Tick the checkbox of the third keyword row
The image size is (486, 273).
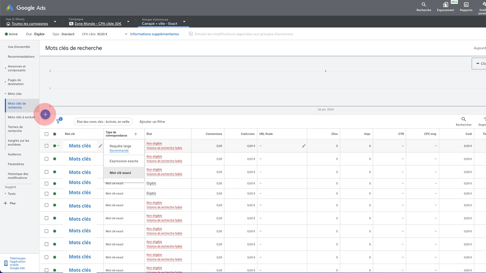point(47,172)
